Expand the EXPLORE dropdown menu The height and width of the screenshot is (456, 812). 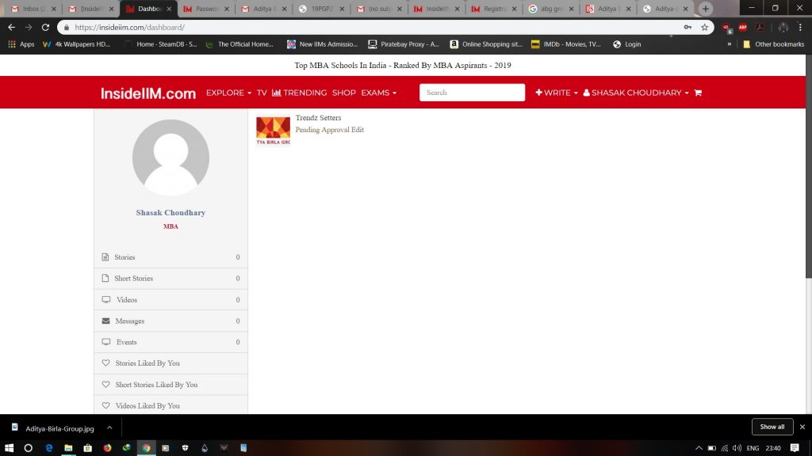point(228,93)
